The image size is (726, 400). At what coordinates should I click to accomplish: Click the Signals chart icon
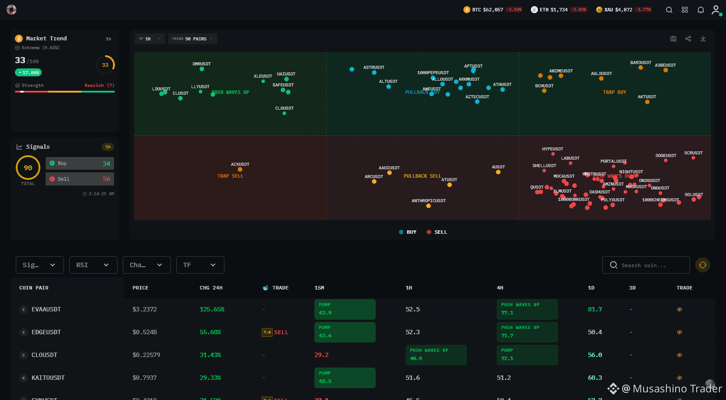[19, 147]
